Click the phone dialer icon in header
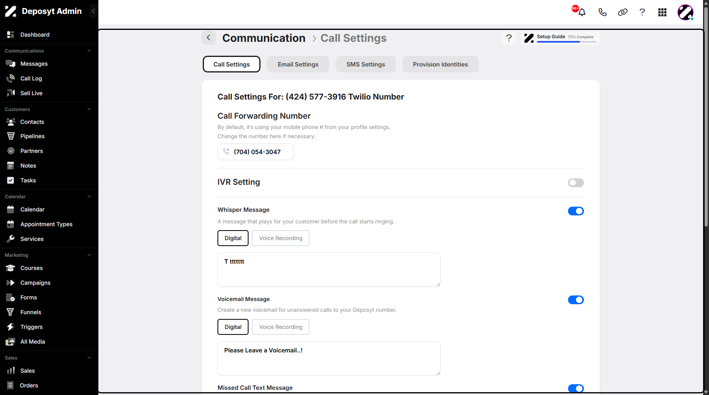The height and width of the screenshot is (395, 709). tap(602, 12)
